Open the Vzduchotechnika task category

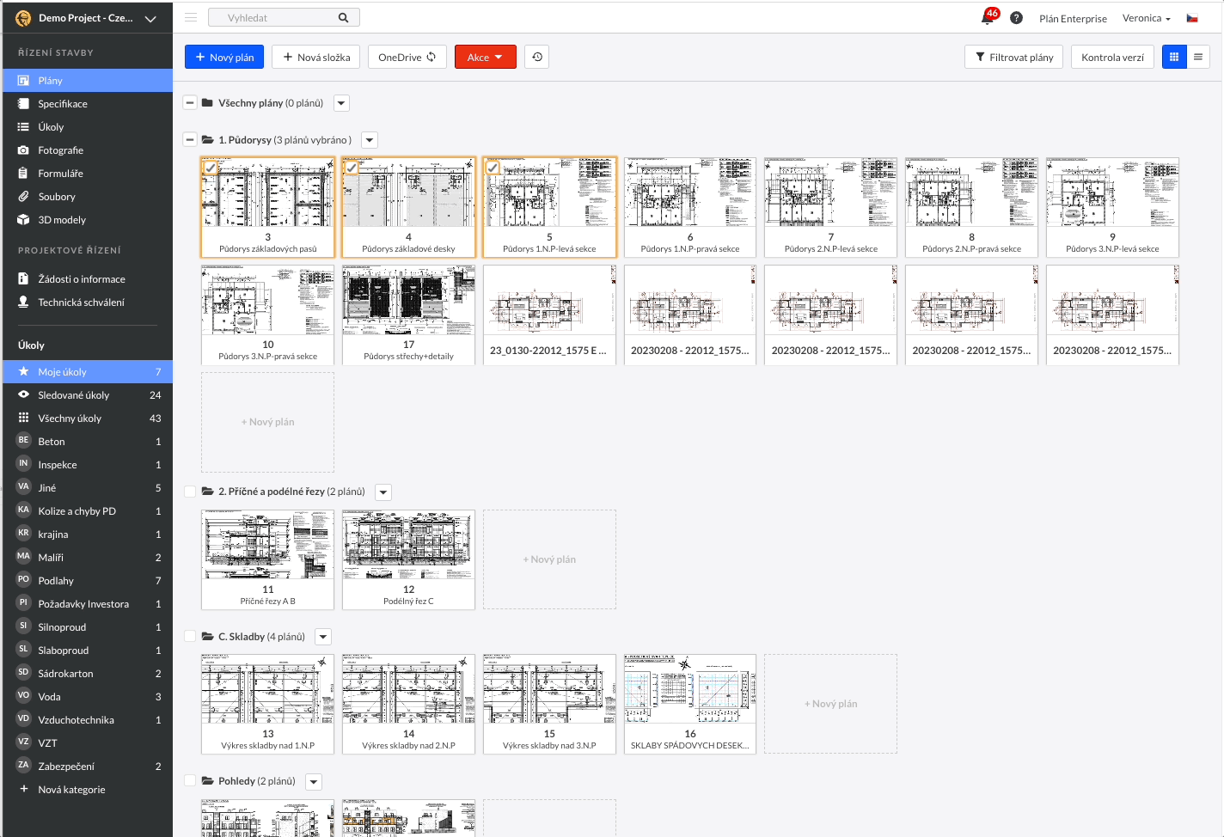pyautogui.click(x=87, y=719)
